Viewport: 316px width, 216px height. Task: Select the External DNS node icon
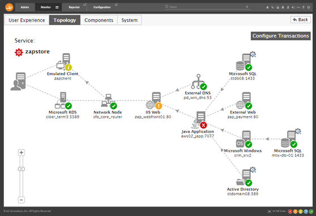(199, 82)
